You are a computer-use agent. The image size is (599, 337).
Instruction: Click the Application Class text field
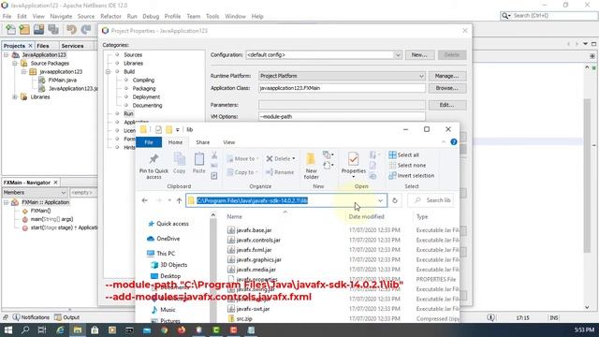point(342,88)
